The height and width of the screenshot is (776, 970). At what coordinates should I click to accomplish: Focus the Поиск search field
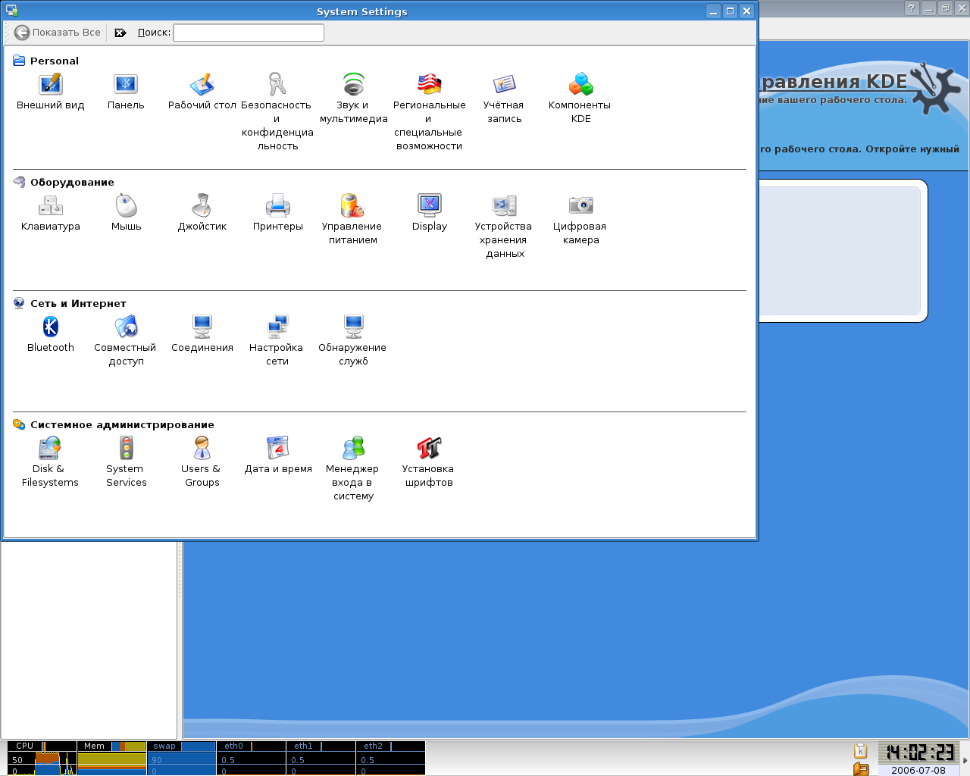(x=249, y=33)
